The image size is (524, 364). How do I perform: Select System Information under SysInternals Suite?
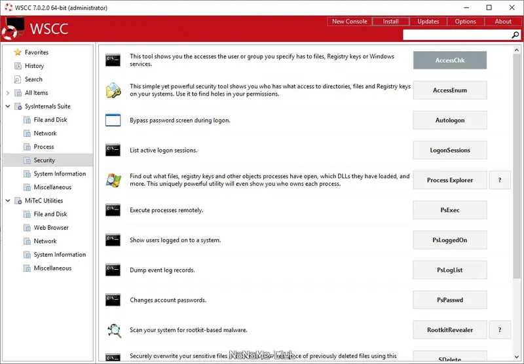pyautogui.click(x=60, y=173)
